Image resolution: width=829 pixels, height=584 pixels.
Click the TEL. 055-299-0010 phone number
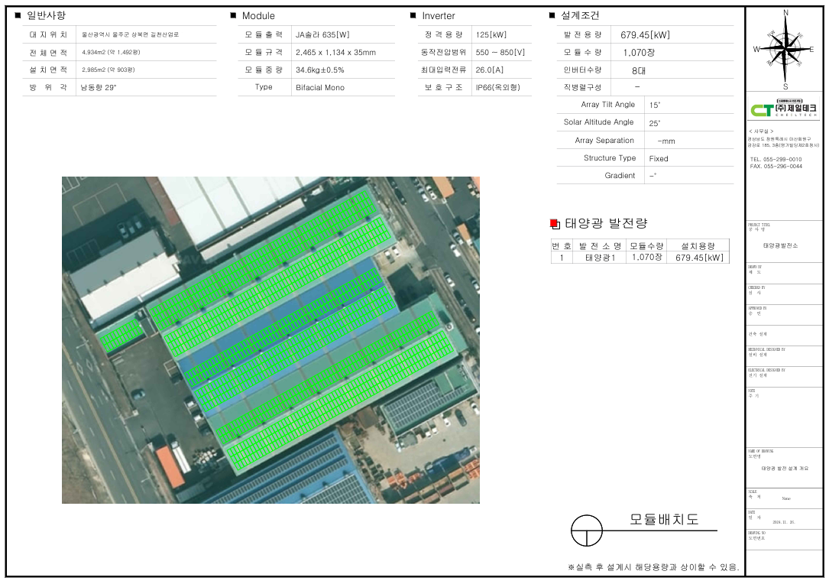tap(776, 159)
